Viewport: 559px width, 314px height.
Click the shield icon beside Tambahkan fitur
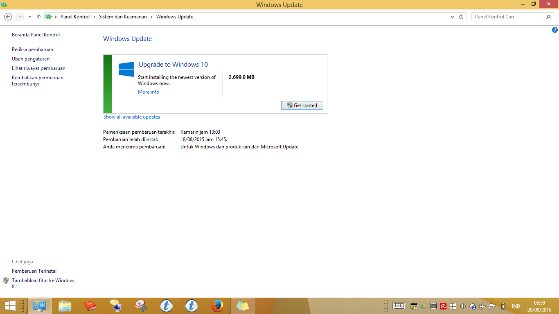point(6,280)
